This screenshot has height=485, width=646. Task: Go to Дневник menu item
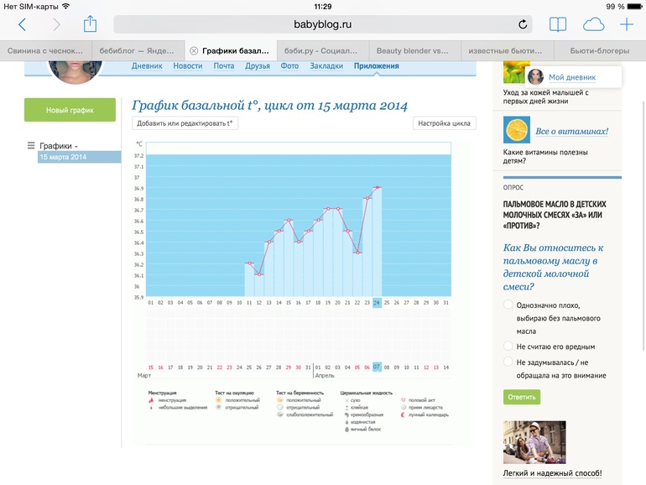(x=147, y=66)
